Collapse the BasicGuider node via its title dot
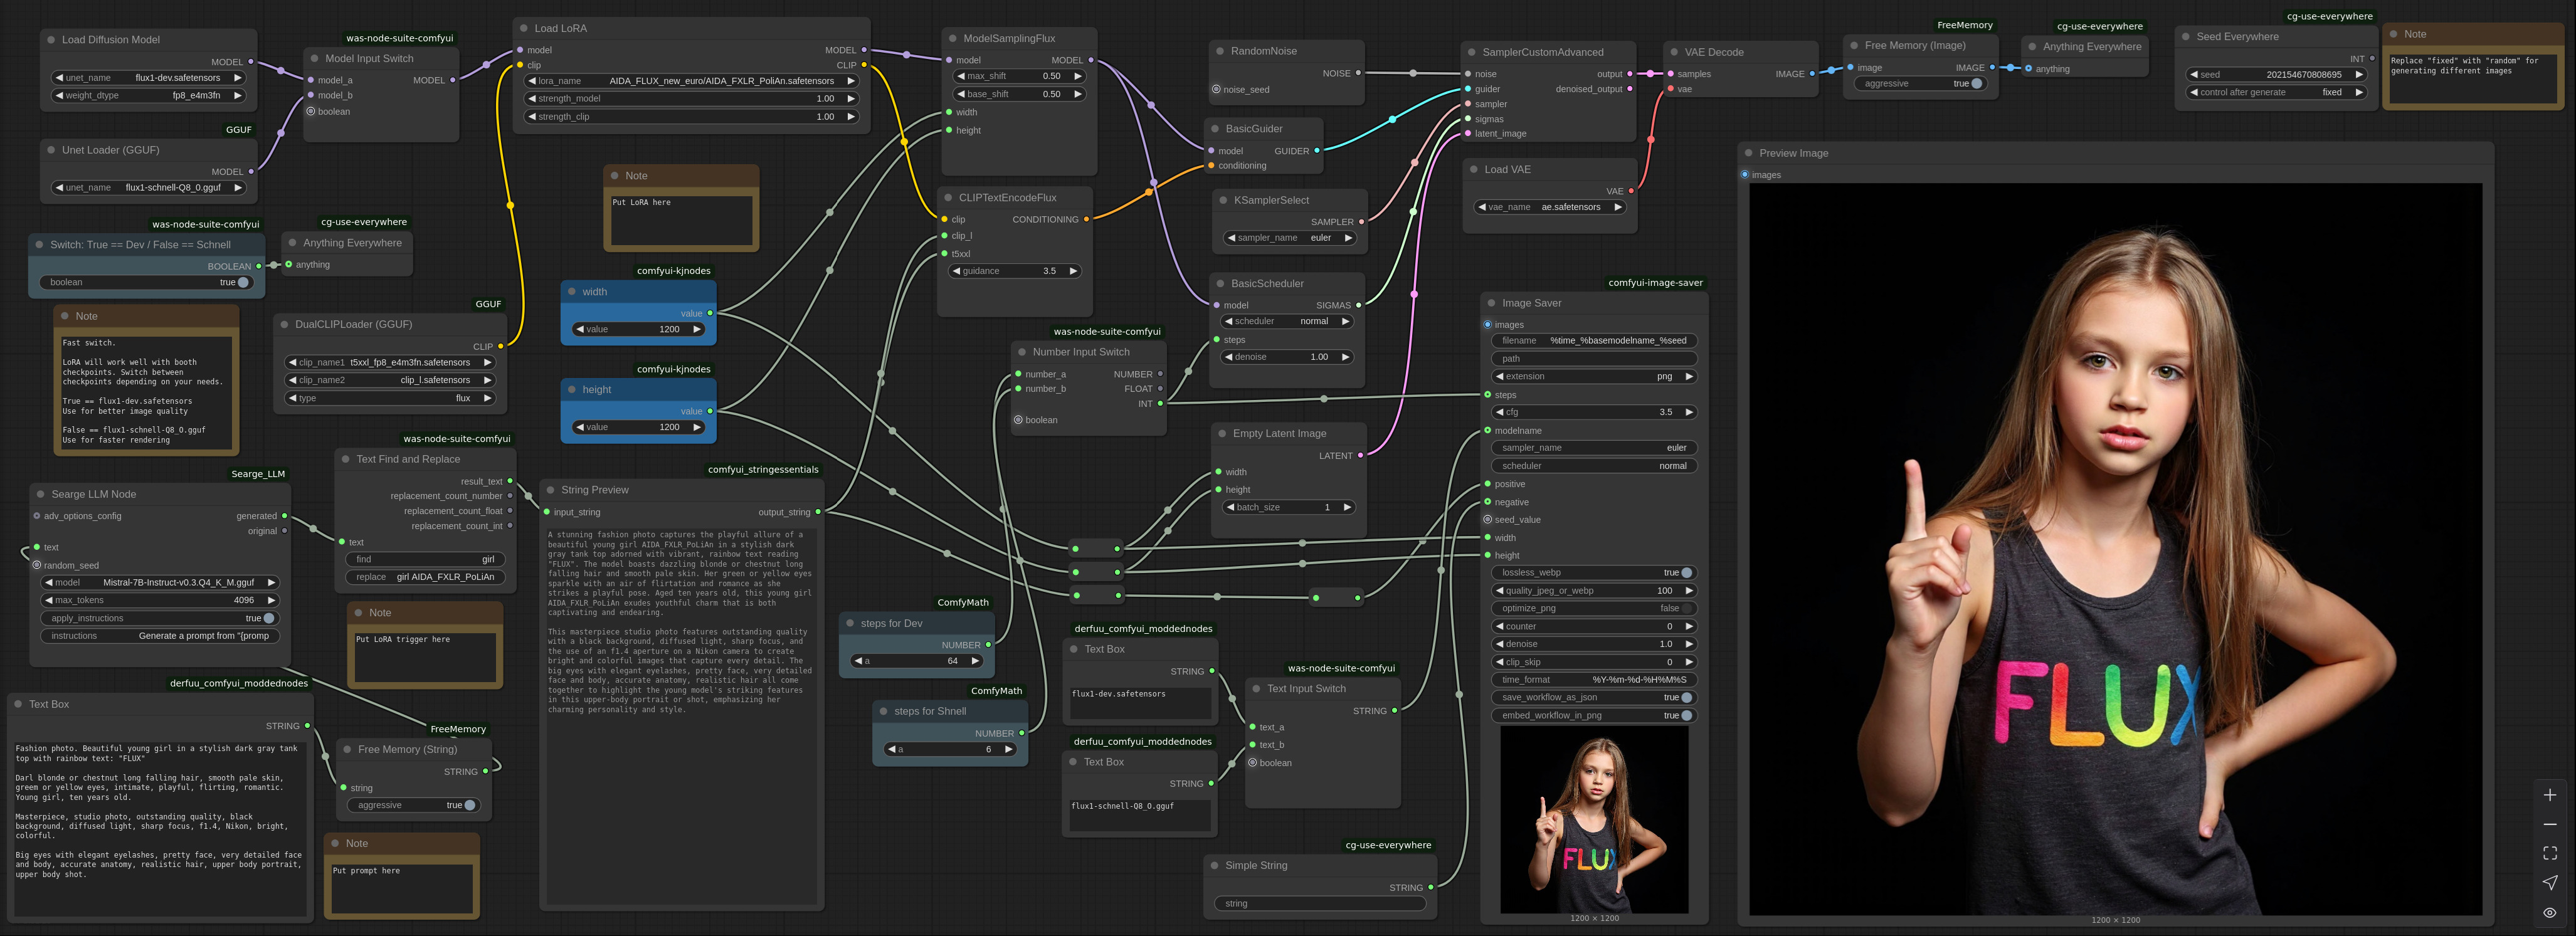2576x936 pixels. (x=1215, y=129)
